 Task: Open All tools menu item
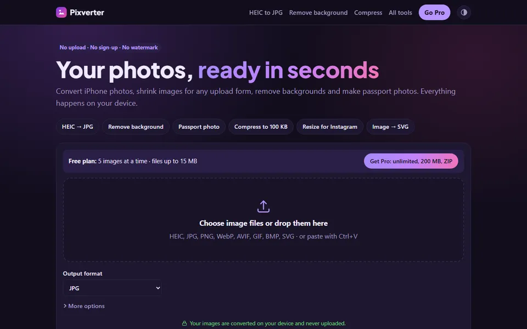pos(400,13)
